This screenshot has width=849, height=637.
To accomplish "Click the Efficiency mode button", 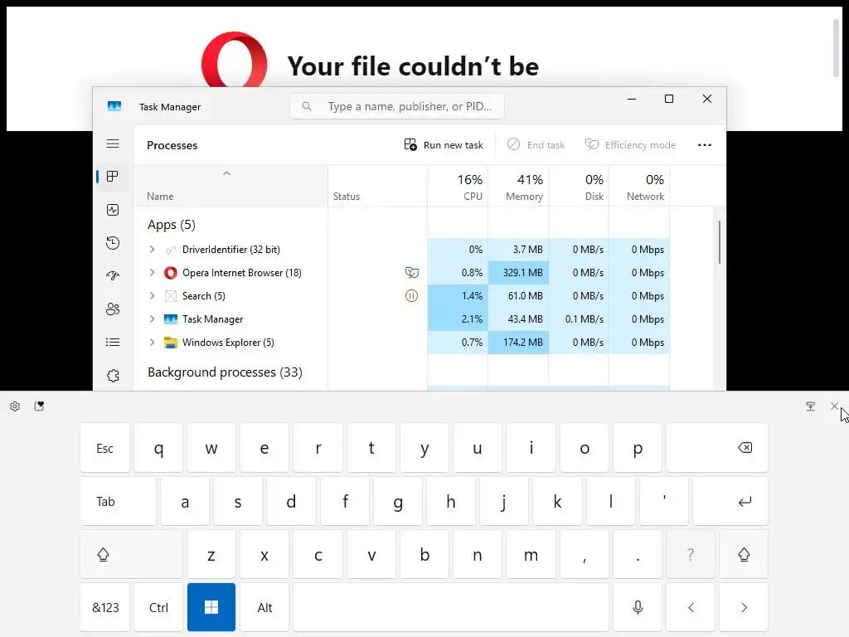I will pos(630,144).
